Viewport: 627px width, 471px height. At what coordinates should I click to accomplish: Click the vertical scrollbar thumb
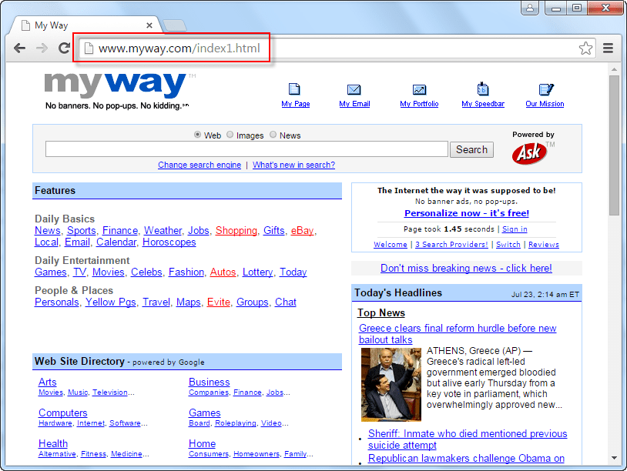click(614, 145)
